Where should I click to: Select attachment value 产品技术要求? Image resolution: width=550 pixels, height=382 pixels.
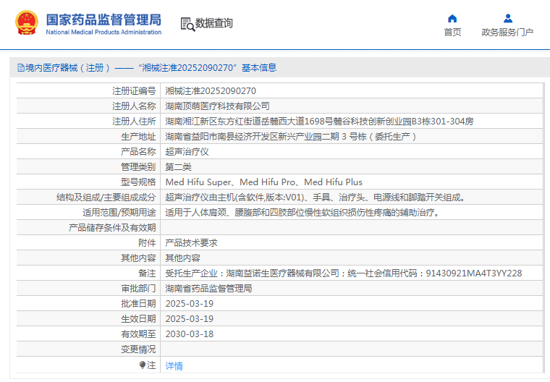pos(191,243)
